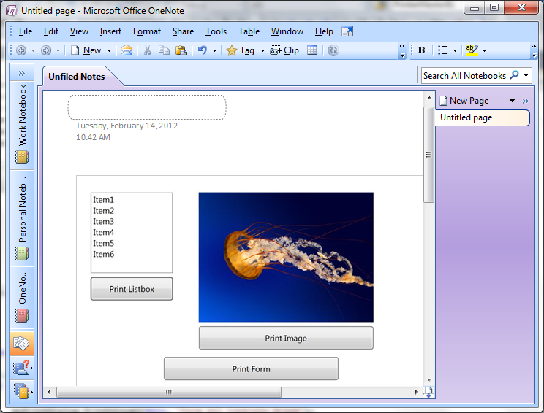544x413 pixels.
Task: Click the E-mail envelope icon
Action: (x=126, y=50)
